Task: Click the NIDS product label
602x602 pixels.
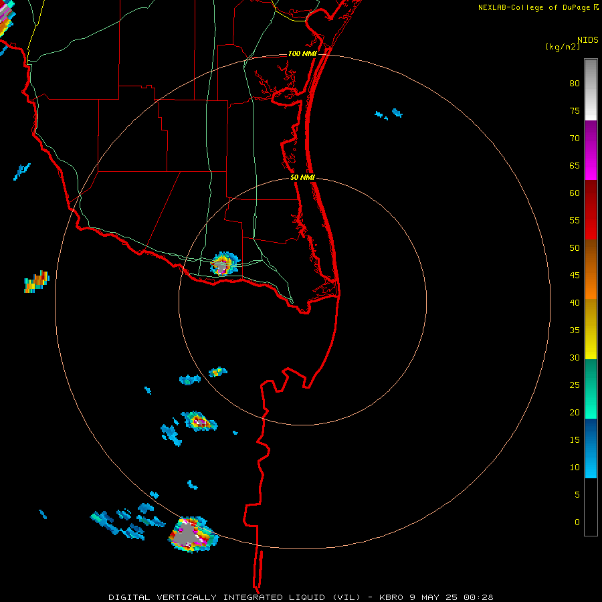Action: tap(587, 39)
